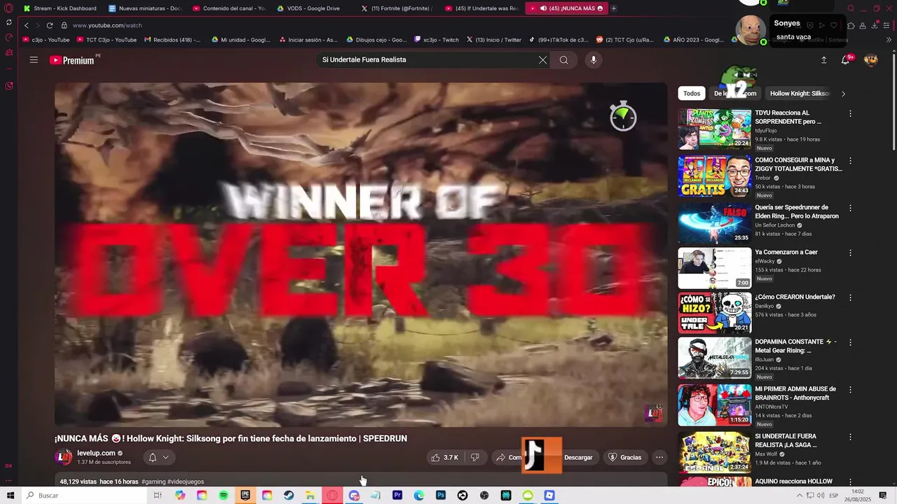The height and width of the screenshot is (504, 897).
Task: Open File Explorer from the taskbar
Action: [310, 496]
